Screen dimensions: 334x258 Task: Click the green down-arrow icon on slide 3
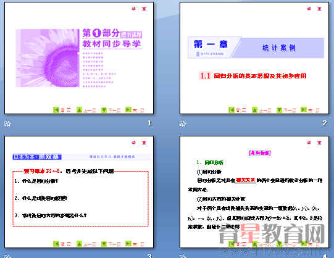click(x=104, y=244)
